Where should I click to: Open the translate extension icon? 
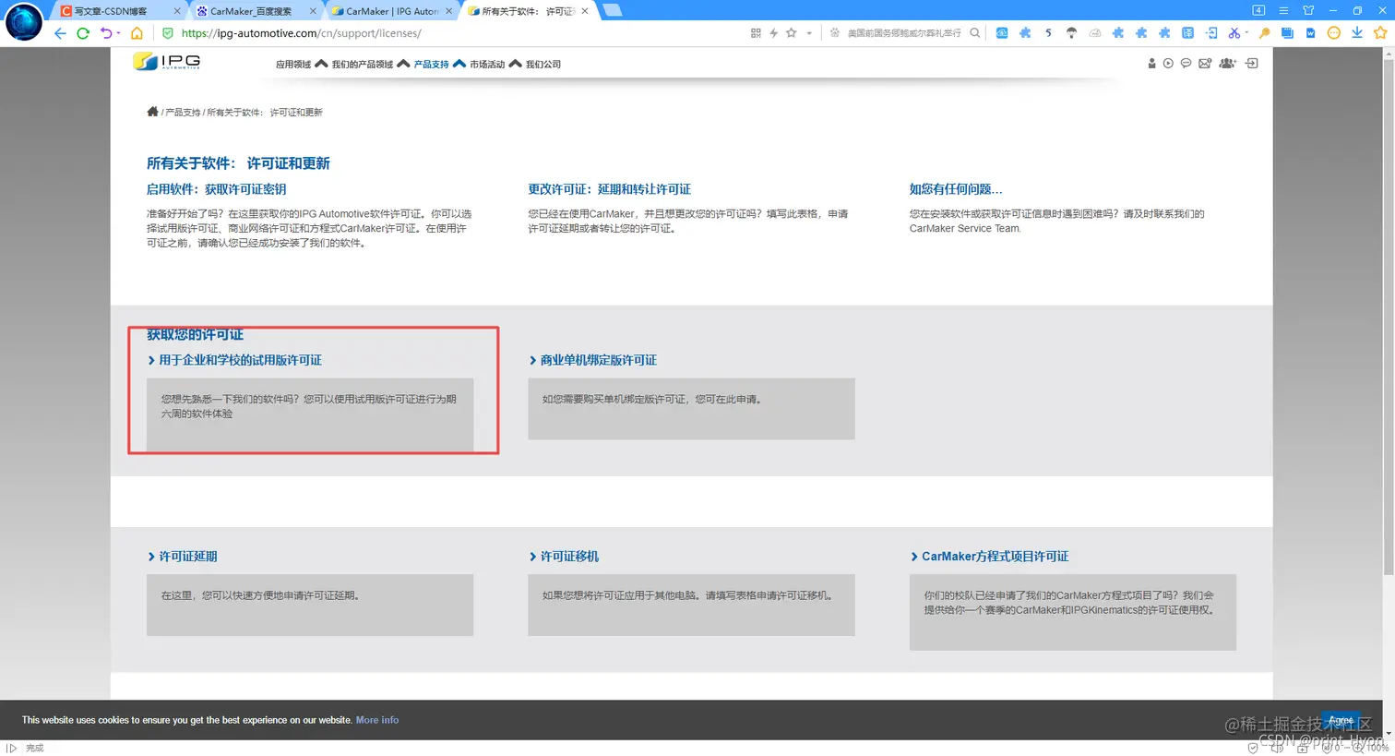coord(1187,33)
